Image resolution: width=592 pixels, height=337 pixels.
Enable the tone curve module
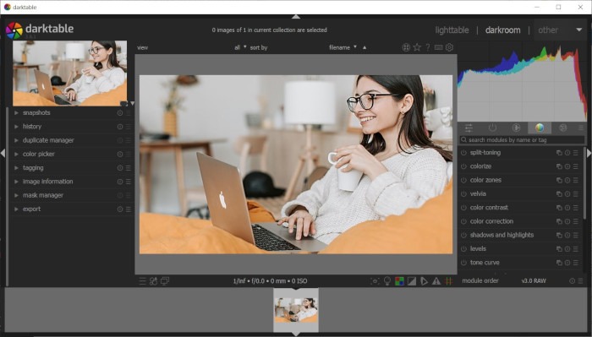coord(463,263)
